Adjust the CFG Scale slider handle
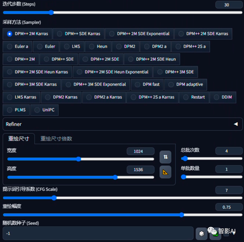The image size is (244, 242). pyautogui.click(x=54, y=198)
